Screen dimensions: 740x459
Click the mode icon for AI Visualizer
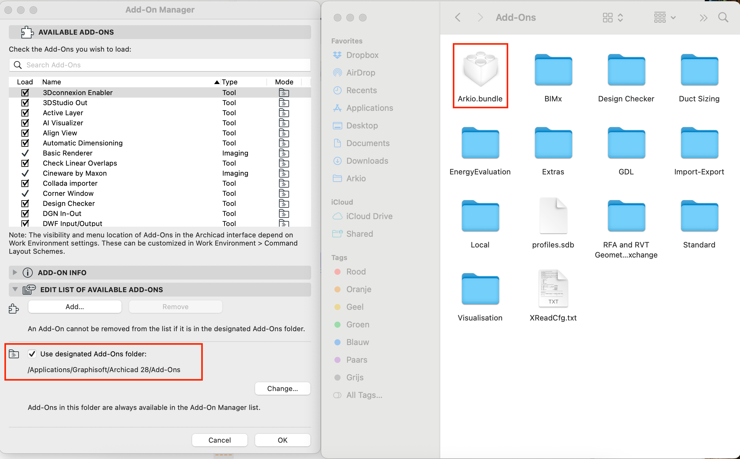(284, 123)
